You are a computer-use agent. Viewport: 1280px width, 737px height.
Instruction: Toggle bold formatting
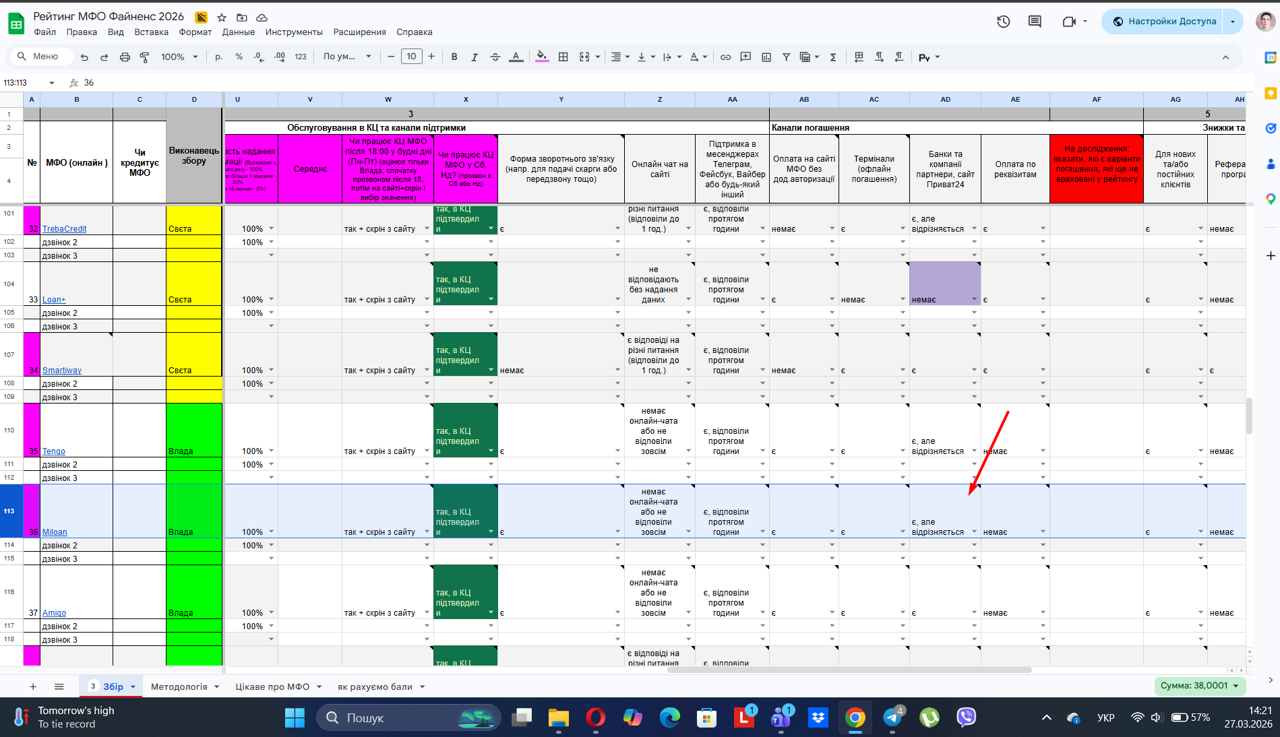point(454,57)
